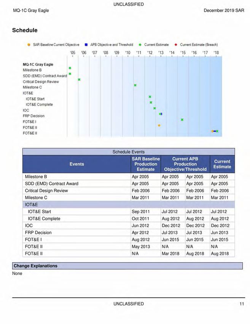Click 'None' under Change Explanations
The image size is (250, 324).
point(17,273)
